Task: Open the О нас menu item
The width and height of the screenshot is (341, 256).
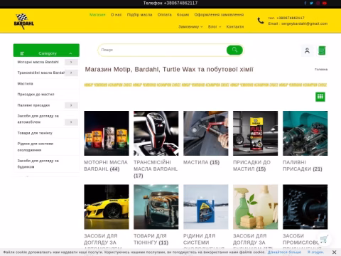Action: click(116, 15)
